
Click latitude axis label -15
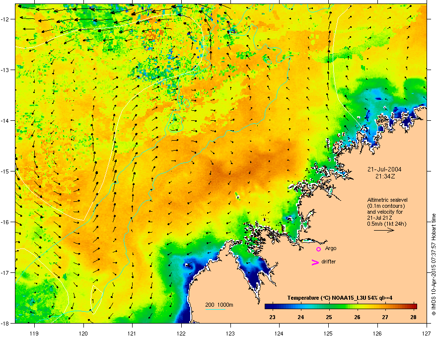coord(4,171)
